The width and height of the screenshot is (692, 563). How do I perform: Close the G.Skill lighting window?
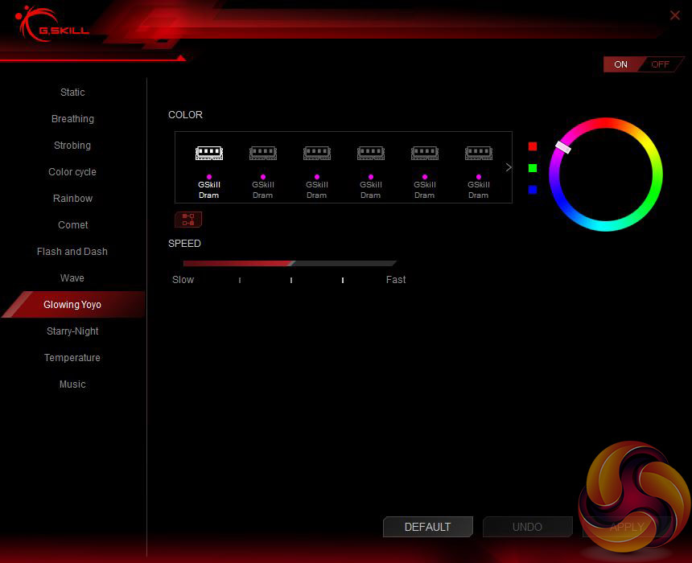pos(675,15)
